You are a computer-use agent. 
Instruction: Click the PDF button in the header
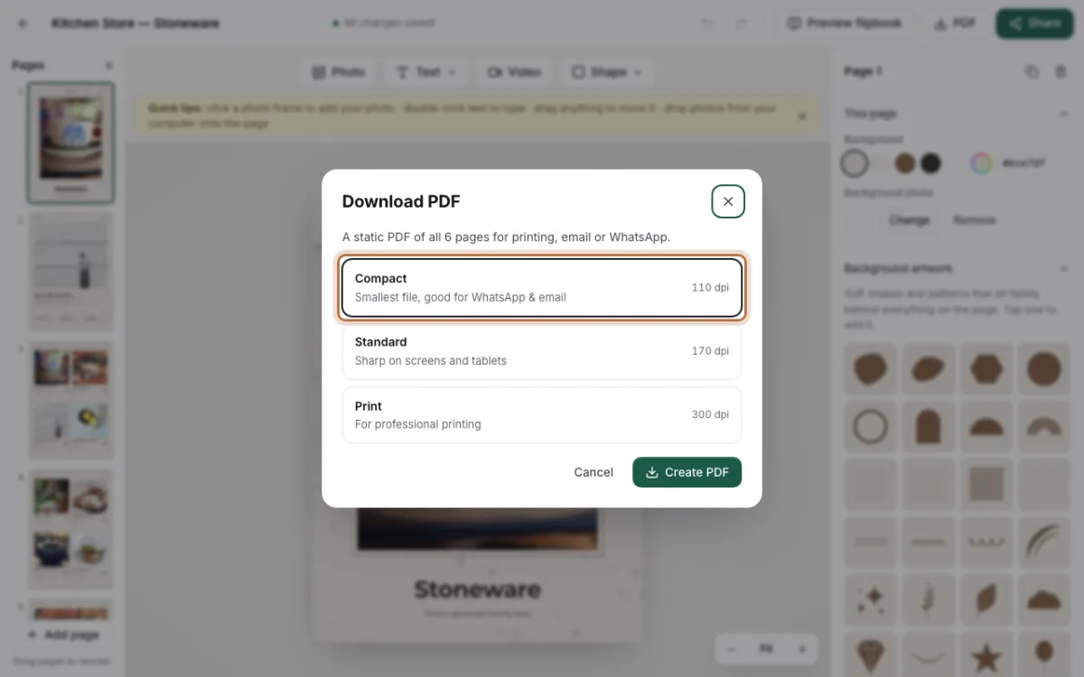click(955, 23)
